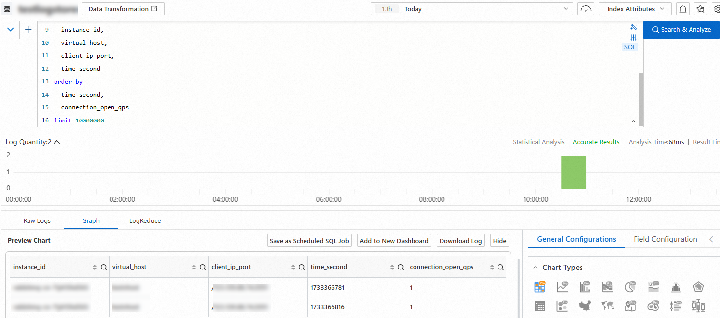Sort by instance_id column
Screen dimensions: 720x318
[x=95, y=267]
